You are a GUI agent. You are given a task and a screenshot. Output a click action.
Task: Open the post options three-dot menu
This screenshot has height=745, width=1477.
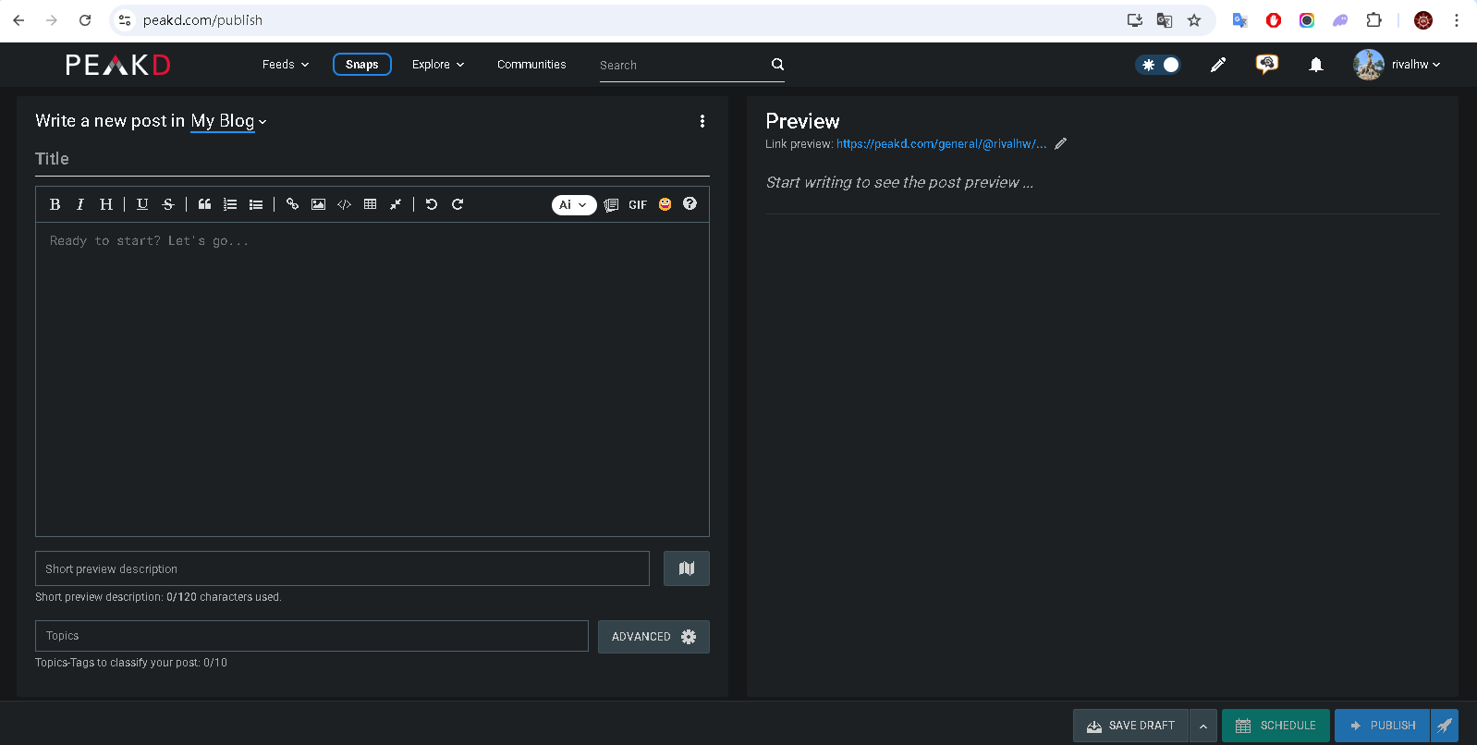(702, 121)
